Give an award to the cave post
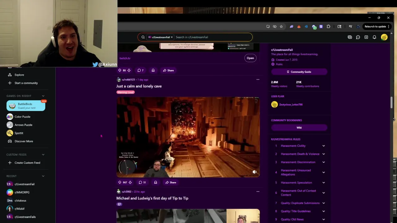 pyautogui.click(x=155, y=182)
